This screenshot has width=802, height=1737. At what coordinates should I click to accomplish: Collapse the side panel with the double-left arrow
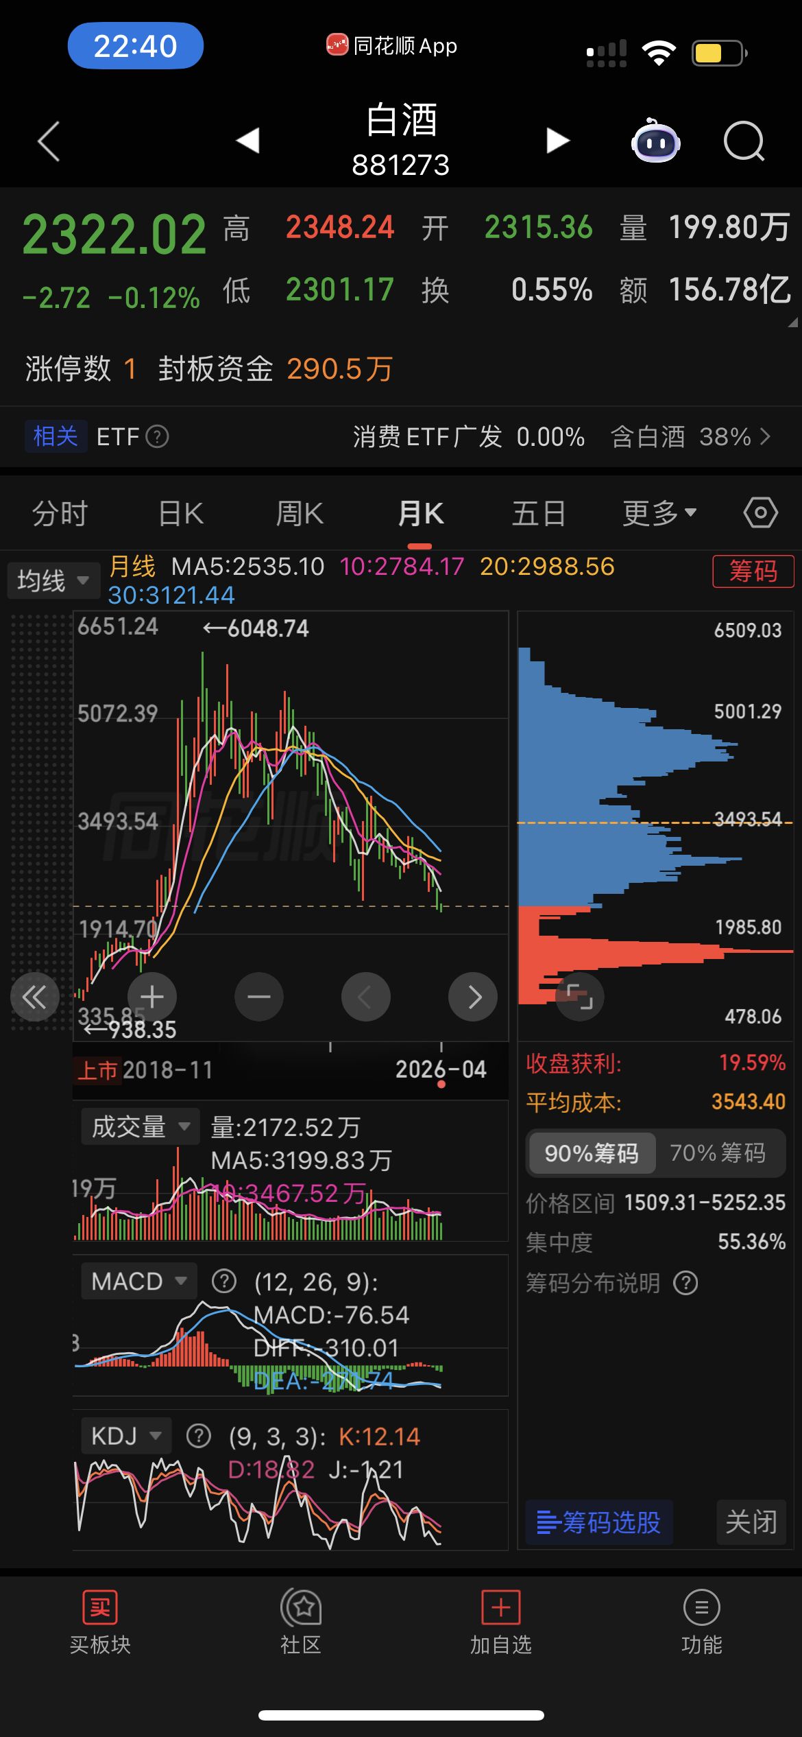34,997
